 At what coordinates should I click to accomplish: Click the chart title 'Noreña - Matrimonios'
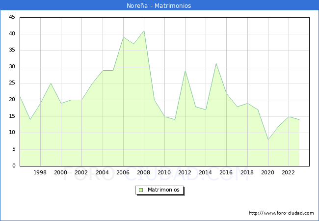click(159, 5)
